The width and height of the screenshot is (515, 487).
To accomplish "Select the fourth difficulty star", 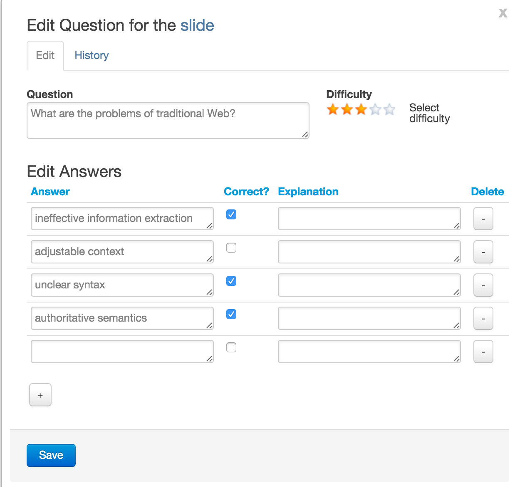I will click(375, 109).
